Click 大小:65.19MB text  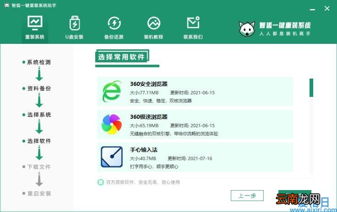pyautogui.click(x=144, y=126)
